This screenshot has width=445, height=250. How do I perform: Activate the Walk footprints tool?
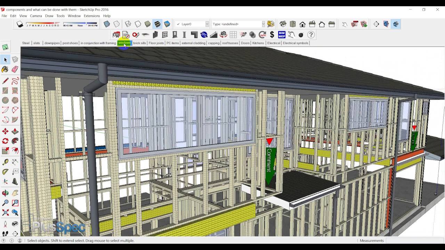point(5,234)
